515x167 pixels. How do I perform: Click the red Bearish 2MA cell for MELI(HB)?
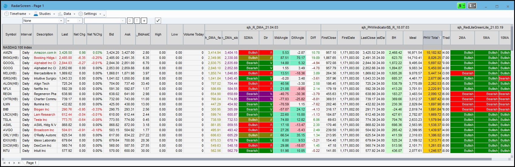click(462, 73)
